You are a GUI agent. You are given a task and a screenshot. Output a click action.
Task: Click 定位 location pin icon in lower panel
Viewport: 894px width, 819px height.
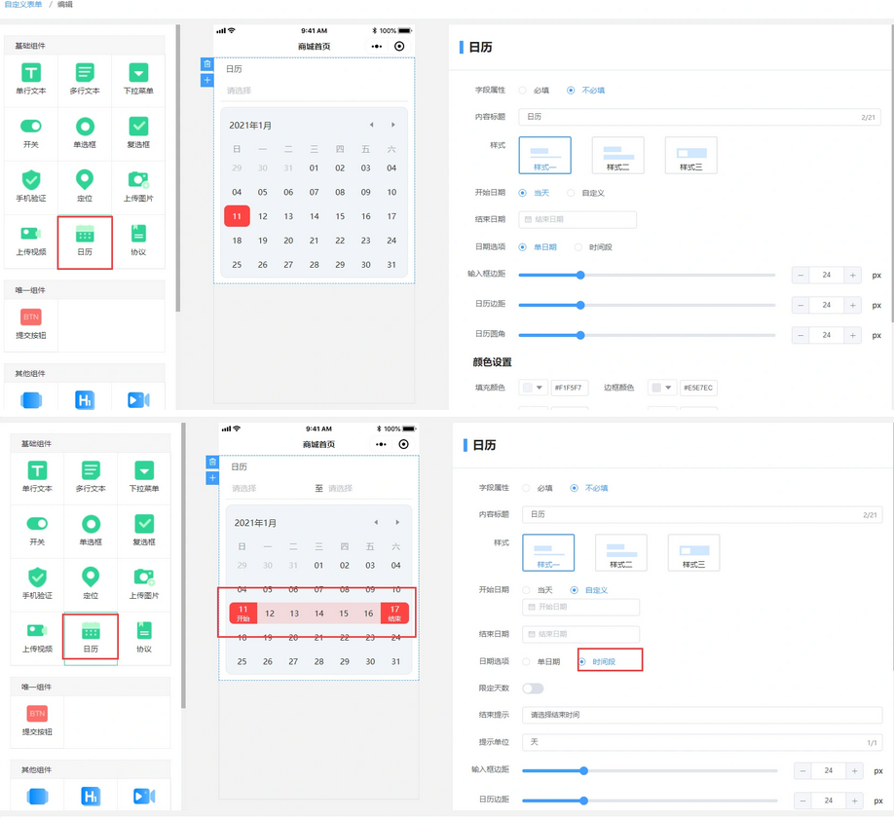(91, 577)
